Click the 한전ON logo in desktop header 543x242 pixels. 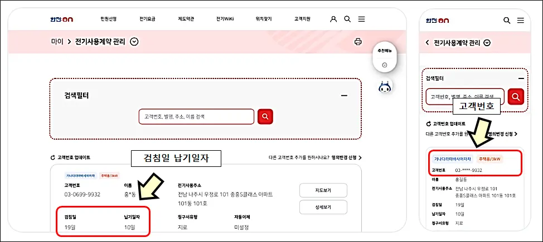pos(61,19)
